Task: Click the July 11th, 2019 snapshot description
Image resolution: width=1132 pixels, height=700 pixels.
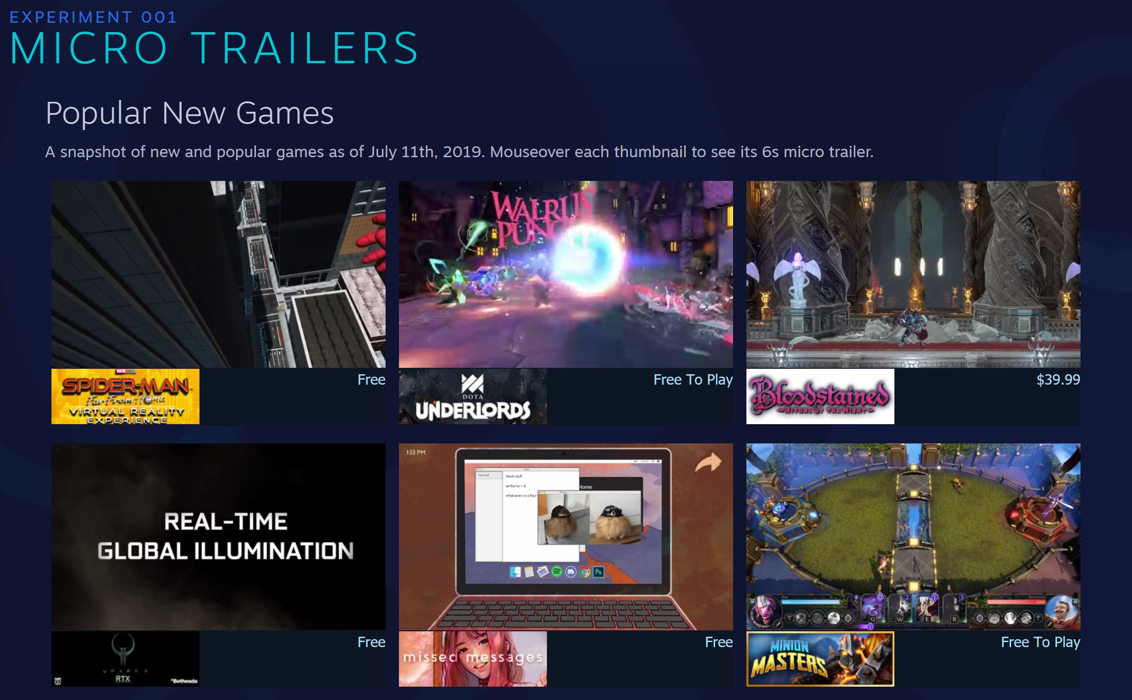Action: pos(459,152)
